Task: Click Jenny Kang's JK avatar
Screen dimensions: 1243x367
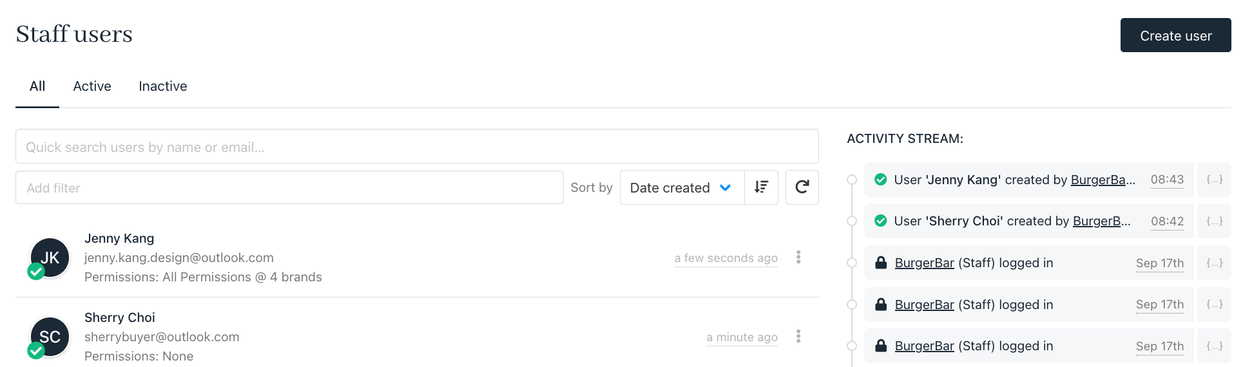Action: point(50,258)
